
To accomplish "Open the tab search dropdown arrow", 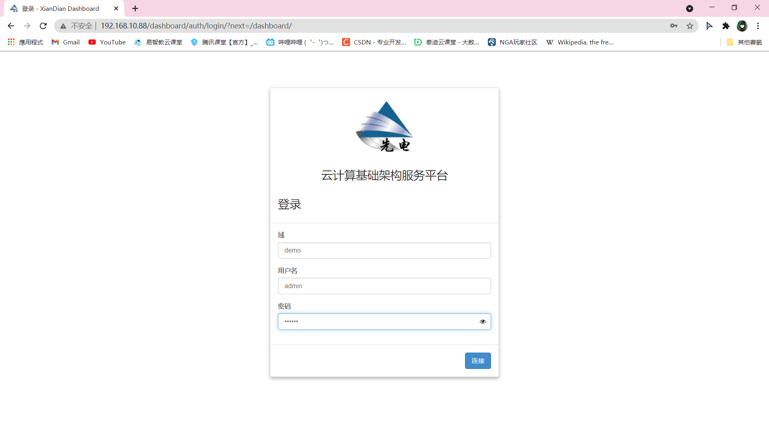I will pyautogui.click(x=689, y=8).
